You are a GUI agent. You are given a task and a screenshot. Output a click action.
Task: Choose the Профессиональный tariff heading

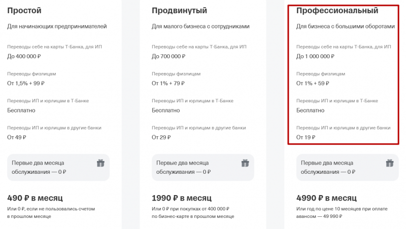[337, 10]
